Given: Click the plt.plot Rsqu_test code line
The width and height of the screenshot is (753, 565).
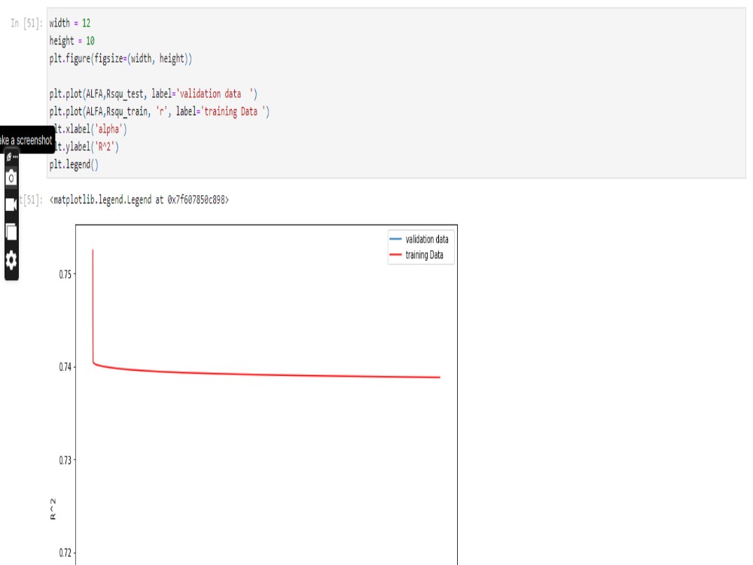Looking at the screenshot, I should [153, 93].
